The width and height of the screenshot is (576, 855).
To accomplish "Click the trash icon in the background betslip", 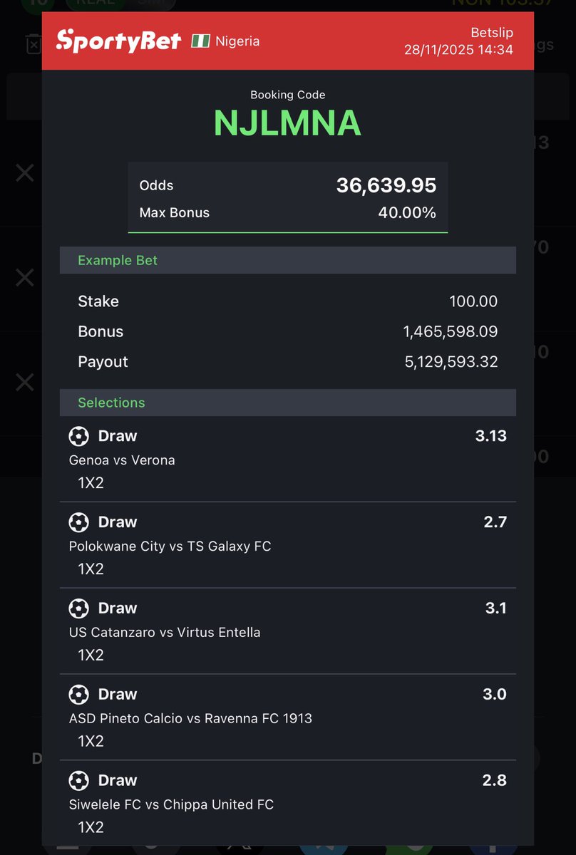I will [x=33, y=43].
